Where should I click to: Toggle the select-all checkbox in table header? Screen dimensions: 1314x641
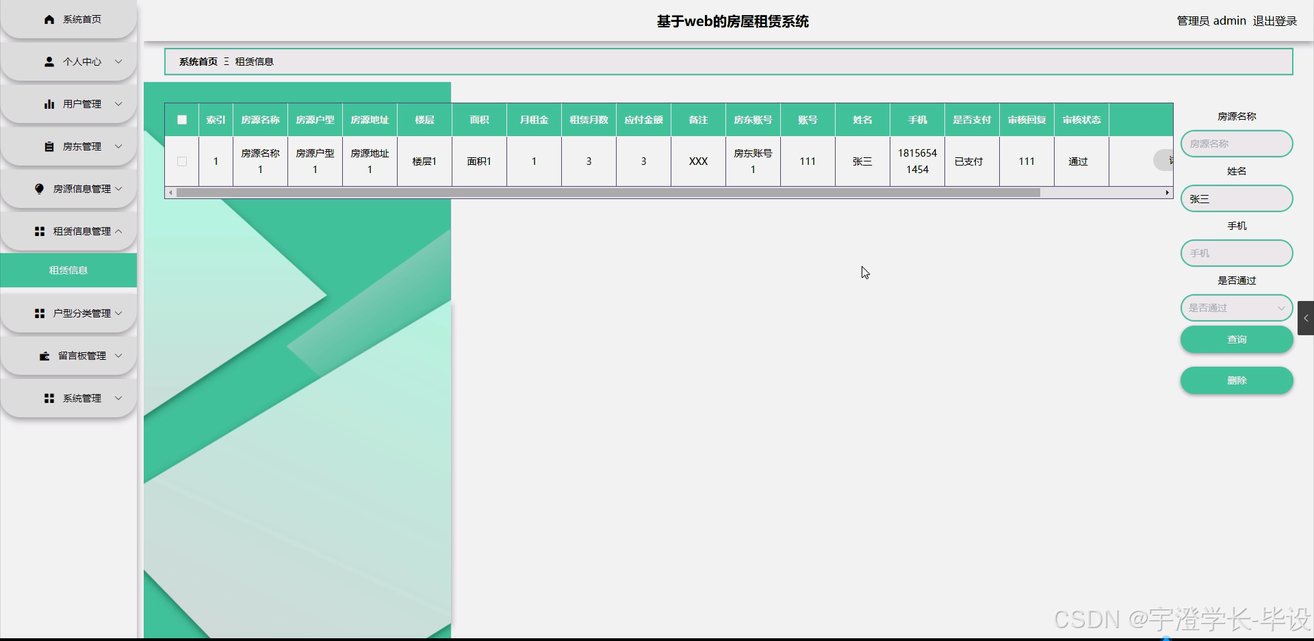[182, 120]
